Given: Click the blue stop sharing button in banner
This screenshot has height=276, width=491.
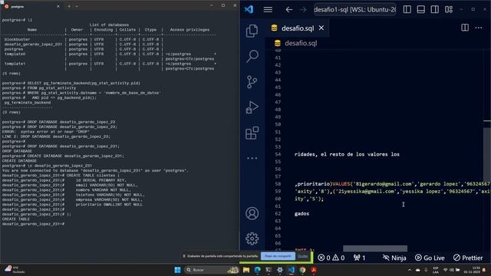Looking at the screenshot, I should [x=278, y=256].
